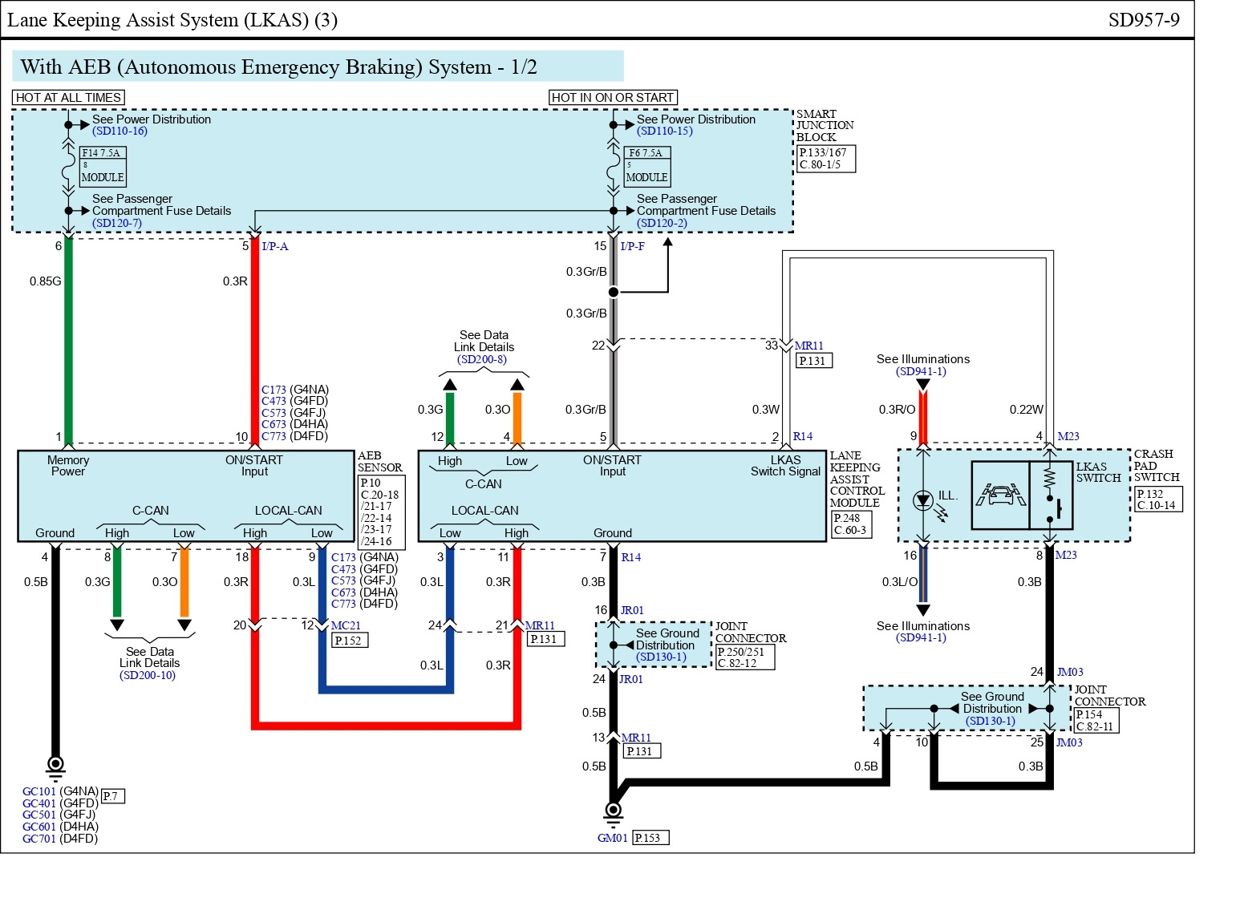Click the 0.3L/O wire label

900,582
